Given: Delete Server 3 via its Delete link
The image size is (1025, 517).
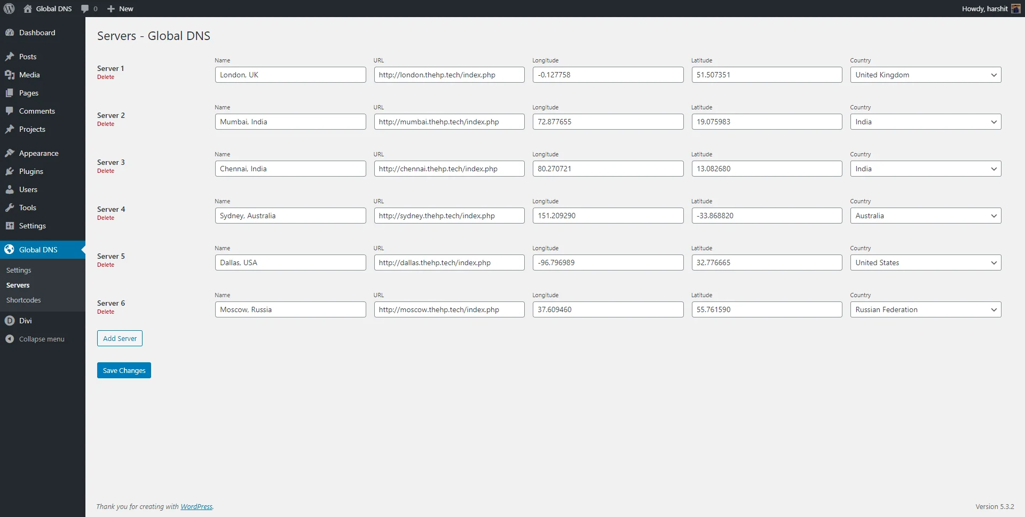Looking at the screenshot, I should coord(105,171).
